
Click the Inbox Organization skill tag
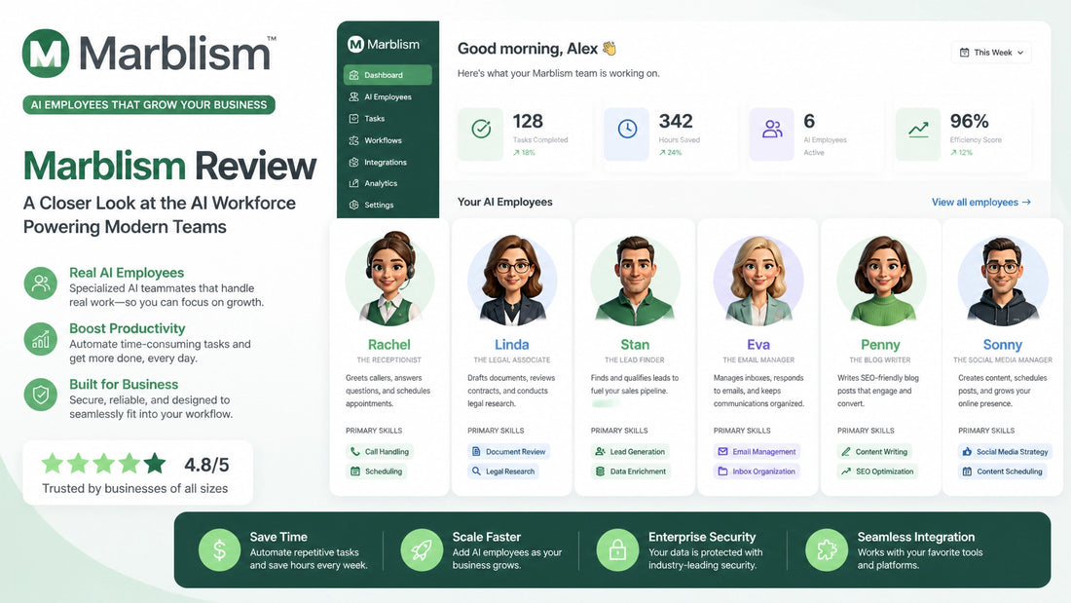(757, 471)
